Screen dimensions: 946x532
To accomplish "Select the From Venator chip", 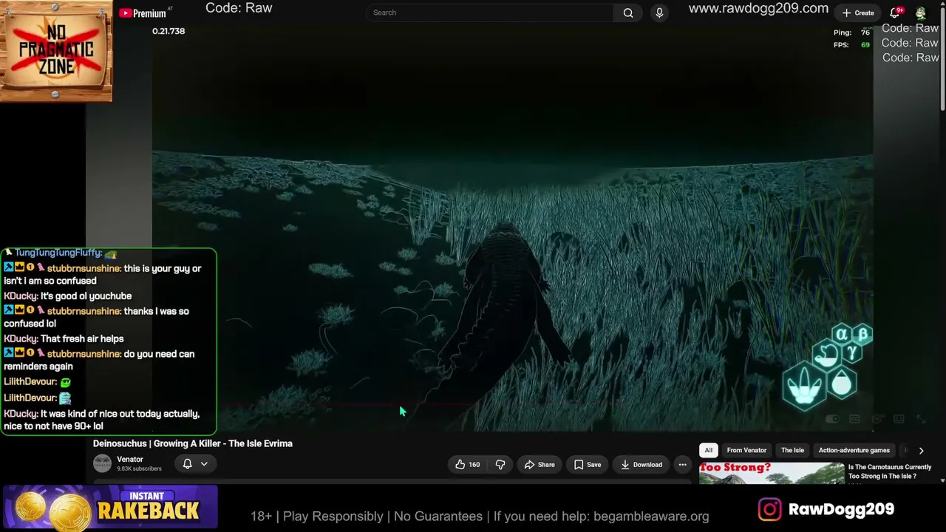I will coord(746,450).
